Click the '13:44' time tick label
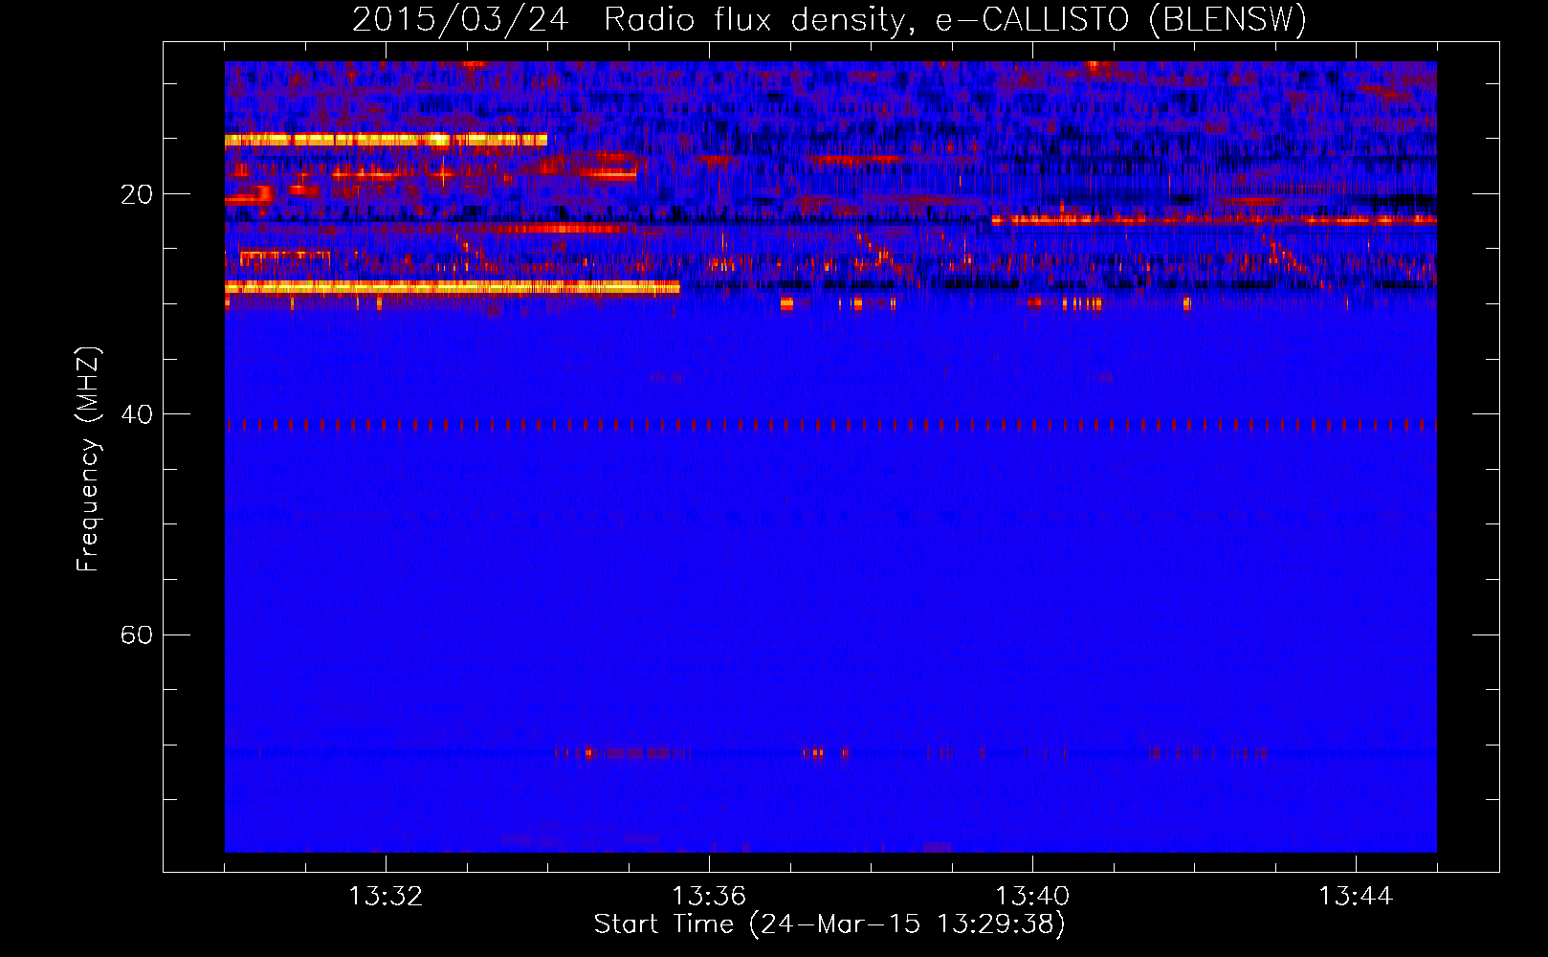The height and width of the screenshot is (957, 1548). pos(1356,897)
